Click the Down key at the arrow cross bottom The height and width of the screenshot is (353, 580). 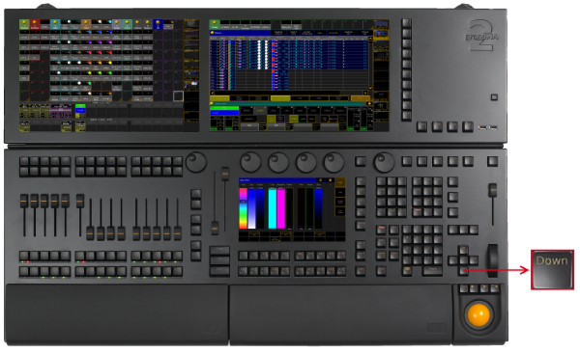[x=463, y=271]
